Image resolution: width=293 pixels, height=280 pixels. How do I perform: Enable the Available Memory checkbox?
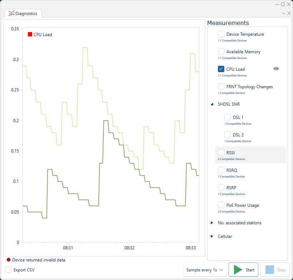click(221, 51)
